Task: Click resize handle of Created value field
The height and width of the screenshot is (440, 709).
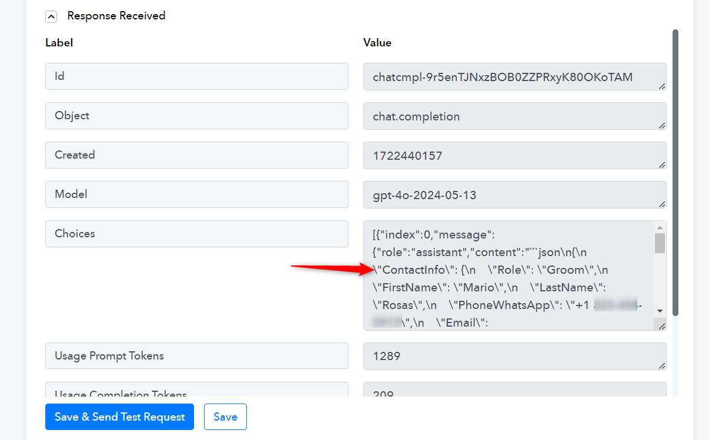Action: [x=662, y=164]
